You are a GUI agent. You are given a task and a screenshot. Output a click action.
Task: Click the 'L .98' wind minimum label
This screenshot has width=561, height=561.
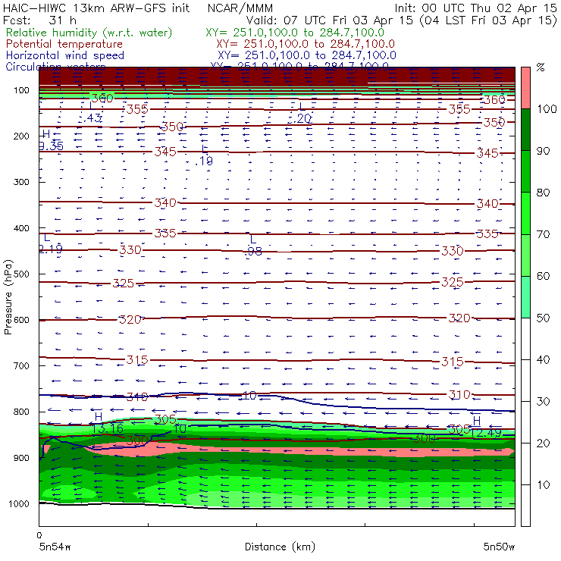pos(253,246)
